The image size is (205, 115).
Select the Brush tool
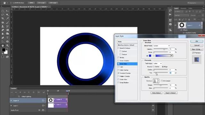tap(7, 22)
